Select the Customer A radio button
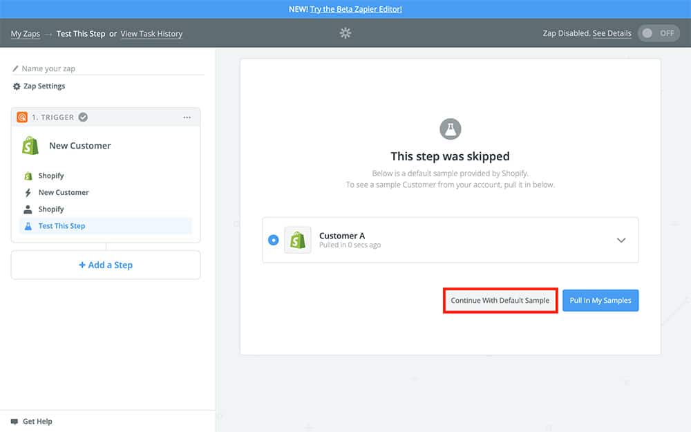Screen dimensions: 691x432 pyautogui.click(x=274, y=240)
